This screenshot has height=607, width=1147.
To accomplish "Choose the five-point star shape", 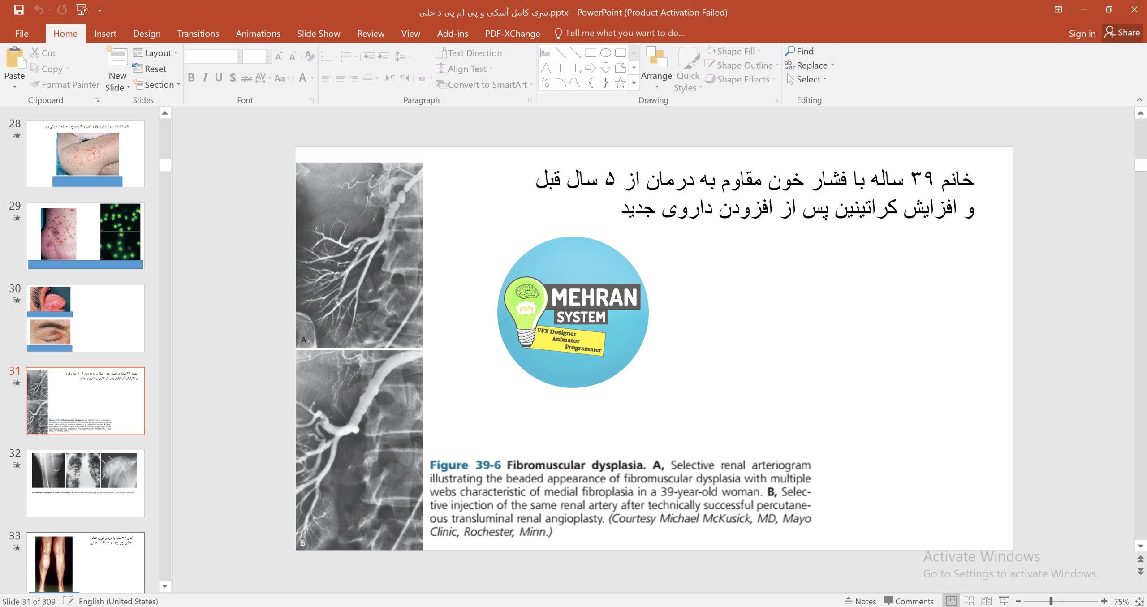I will click(x=620, y=83).
